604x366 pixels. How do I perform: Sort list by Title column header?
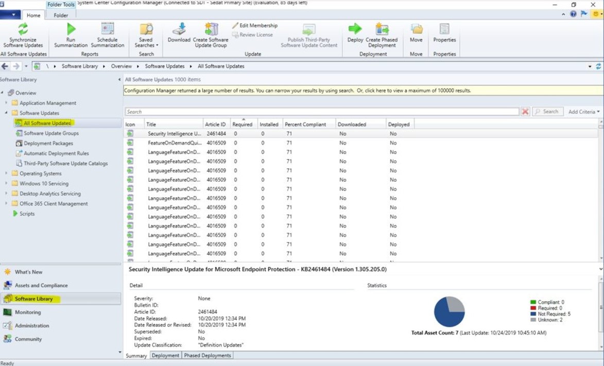(174, 125)
